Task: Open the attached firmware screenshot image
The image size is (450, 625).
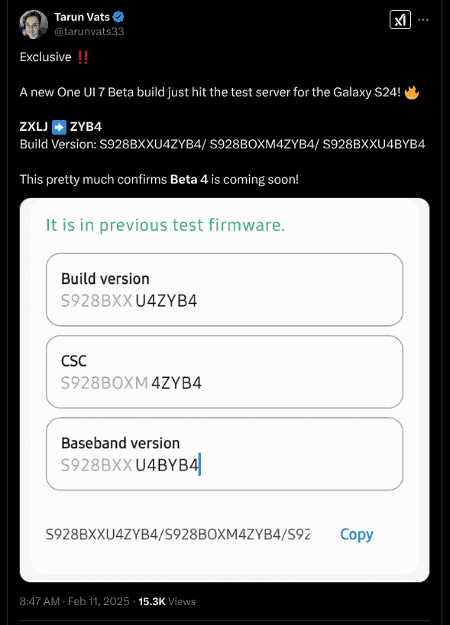Action: [225, 390]
